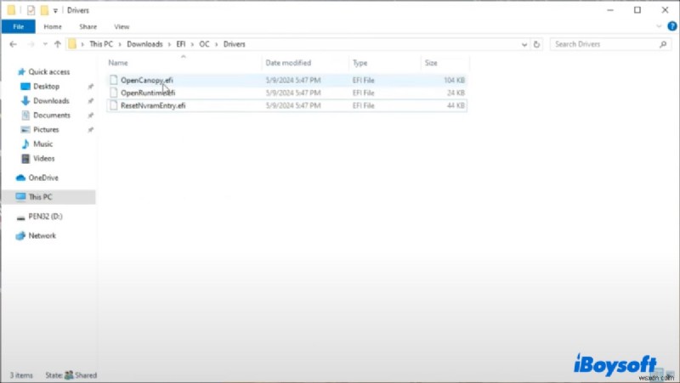
Task: Click OC in the address breadcrumb
Action: (x=204, y=44)
